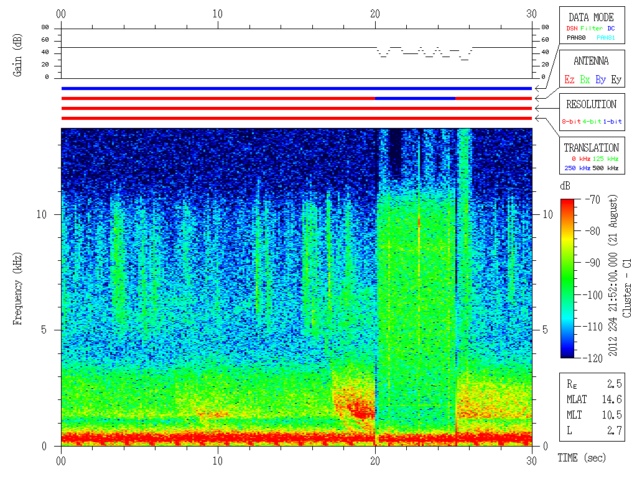Click the red 0 kHz translation label

click(x=581, y=158)
